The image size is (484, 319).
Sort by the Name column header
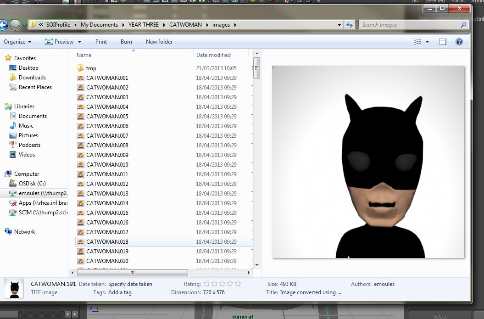point(84,55)
